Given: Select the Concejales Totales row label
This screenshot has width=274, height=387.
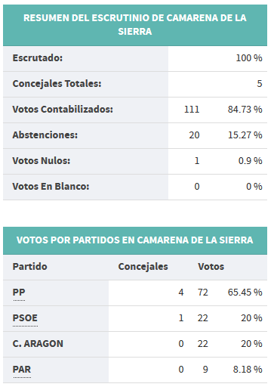Looking at the screenshot, I should [x=57, y=84].
